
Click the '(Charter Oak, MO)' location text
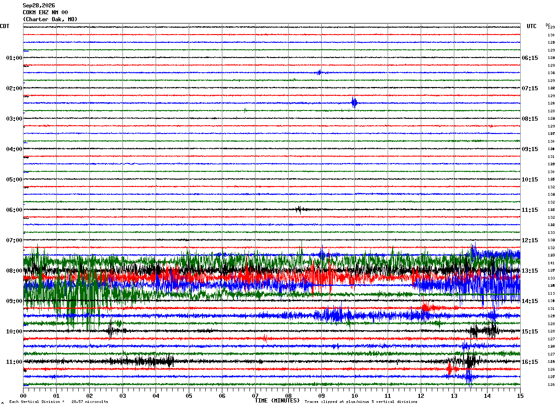coord(50,19)
